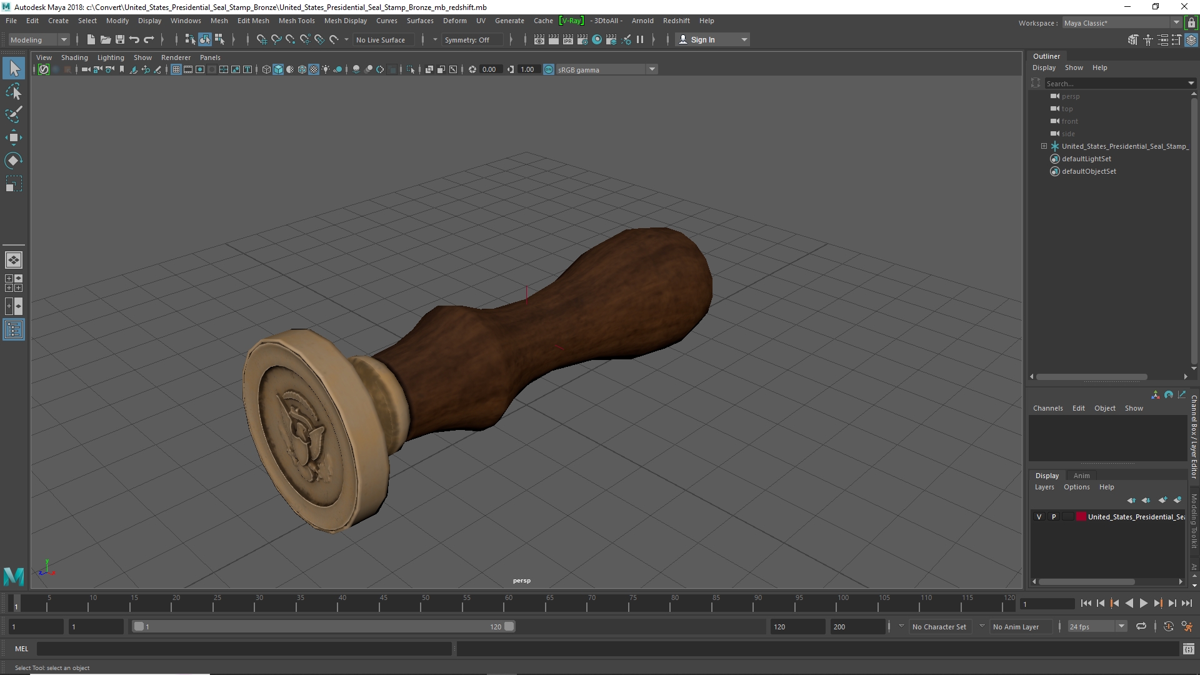Open the Sign In dropdown
The width and height of the screenshot is (1200, 675).
pyautogui.click(x=713, y=39)
